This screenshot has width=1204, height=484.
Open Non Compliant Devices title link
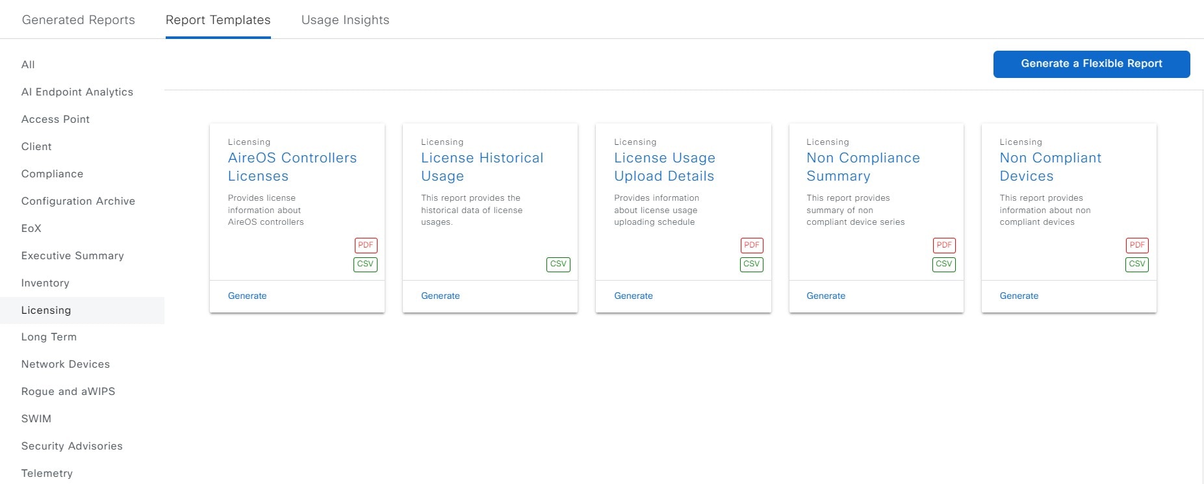1051,167
